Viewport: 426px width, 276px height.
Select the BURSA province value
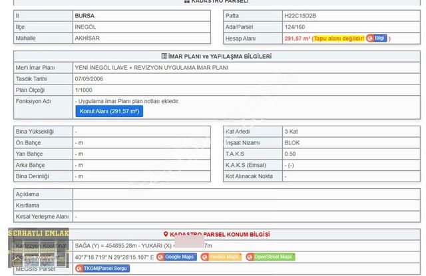85,14
